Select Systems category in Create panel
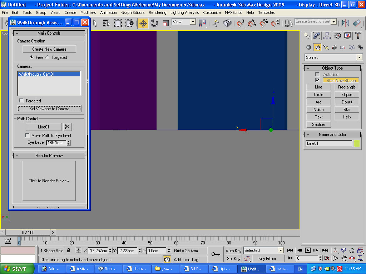The height and width of the screenshot is (274, 366). pyautogui.click(x=360, y=47)
